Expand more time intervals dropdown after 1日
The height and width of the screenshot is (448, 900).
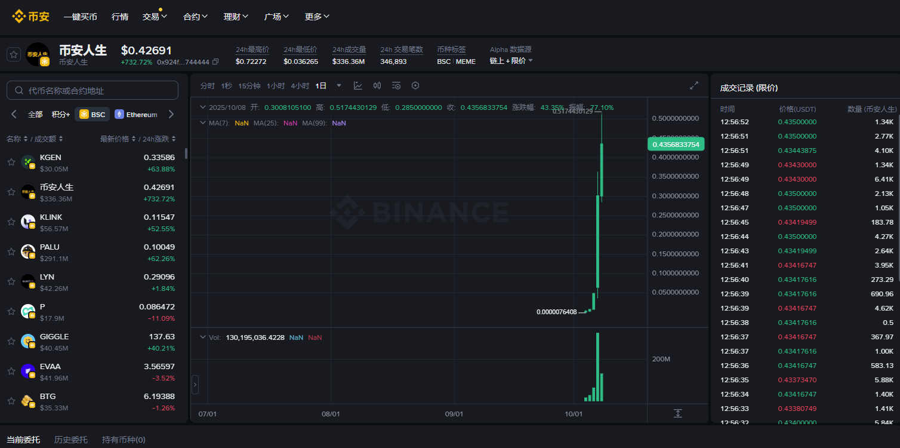coord(339,85)
